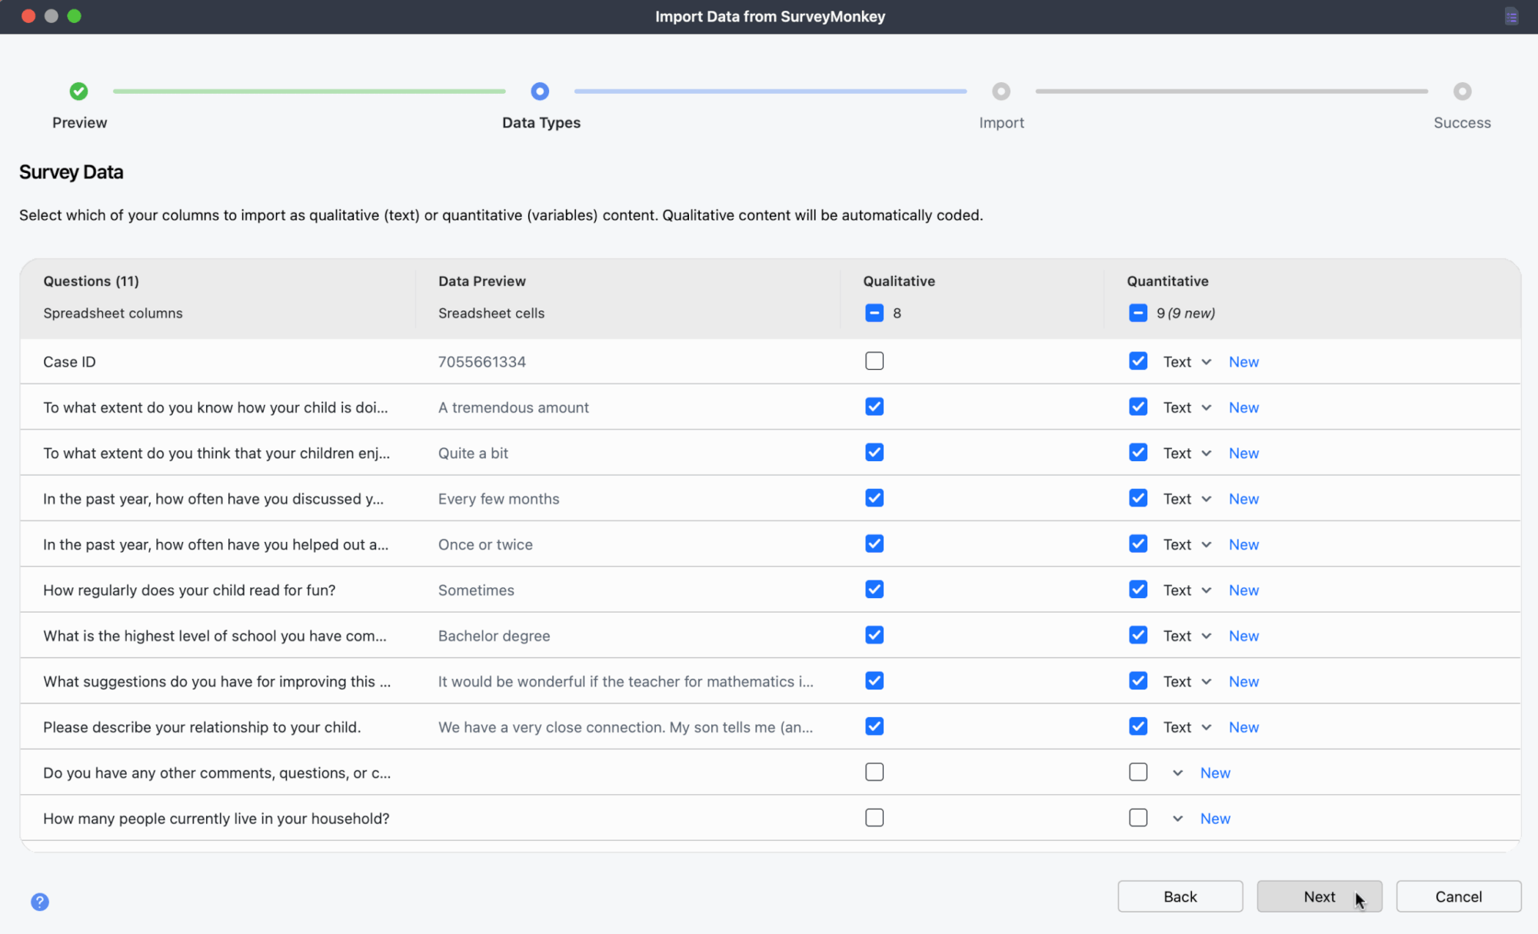This screenshot has height=934, width=1538.
Task: Click the document icon in title bar
Action: (x=1511, y=16)
